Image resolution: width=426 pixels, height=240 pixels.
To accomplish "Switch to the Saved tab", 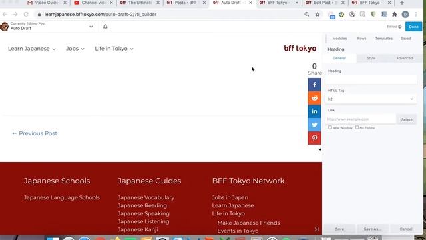I will 405,39.
